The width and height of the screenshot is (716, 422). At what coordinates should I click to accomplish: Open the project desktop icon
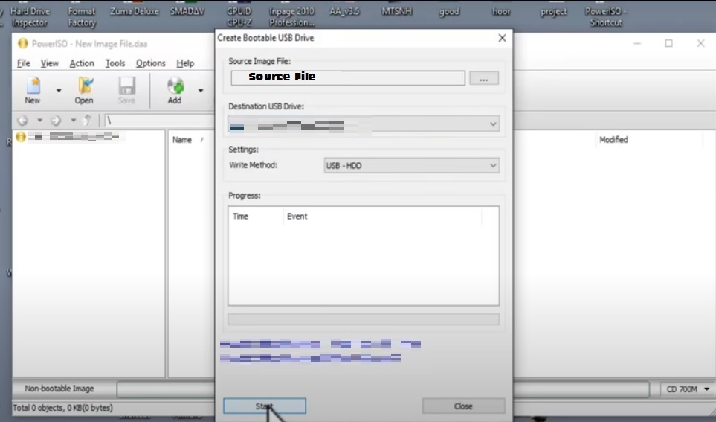click(x=554, y=10)
